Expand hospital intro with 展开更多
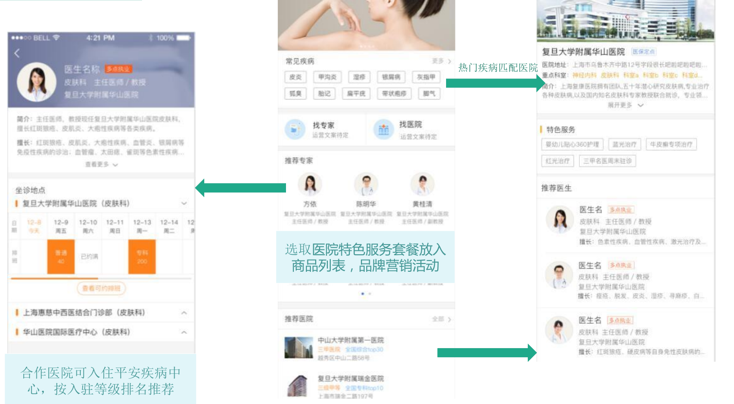This screenshot has height=404, width=734. [x=625, y=105]
